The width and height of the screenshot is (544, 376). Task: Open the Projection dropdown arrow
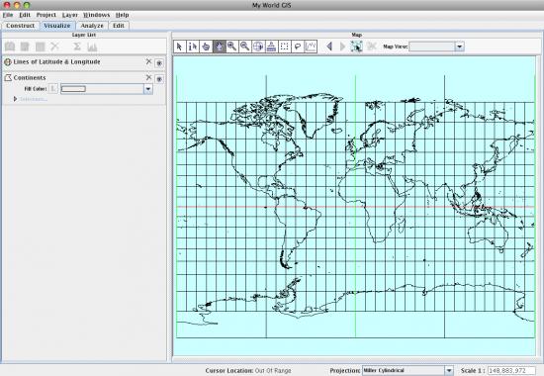pos(449,370)
